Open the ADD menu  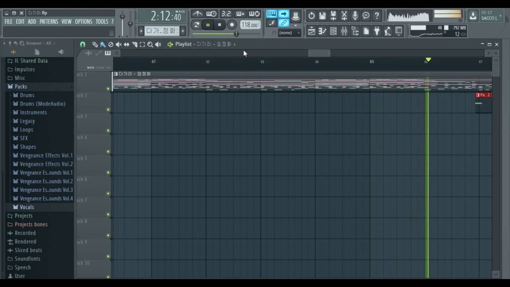click(x=32, y=22)
